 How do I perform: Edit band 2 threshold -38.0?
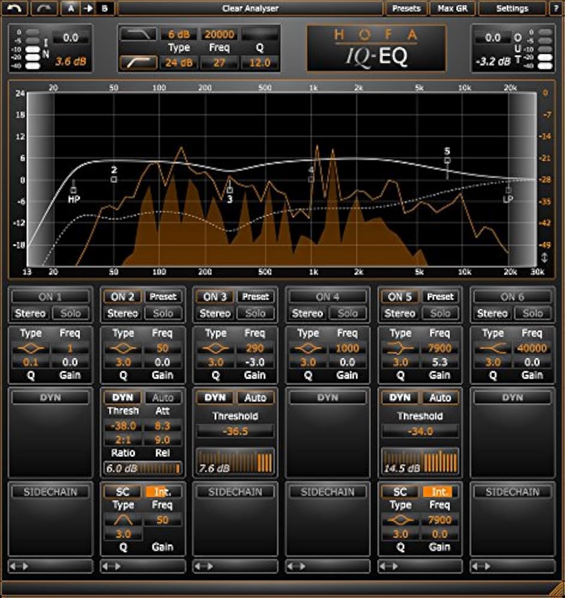click(x=123, y=426)
